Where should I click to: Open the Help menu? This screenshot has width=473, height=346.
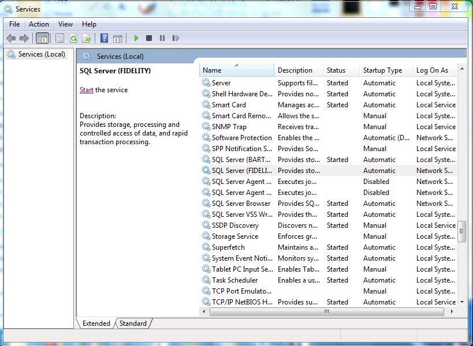(89, 24)
